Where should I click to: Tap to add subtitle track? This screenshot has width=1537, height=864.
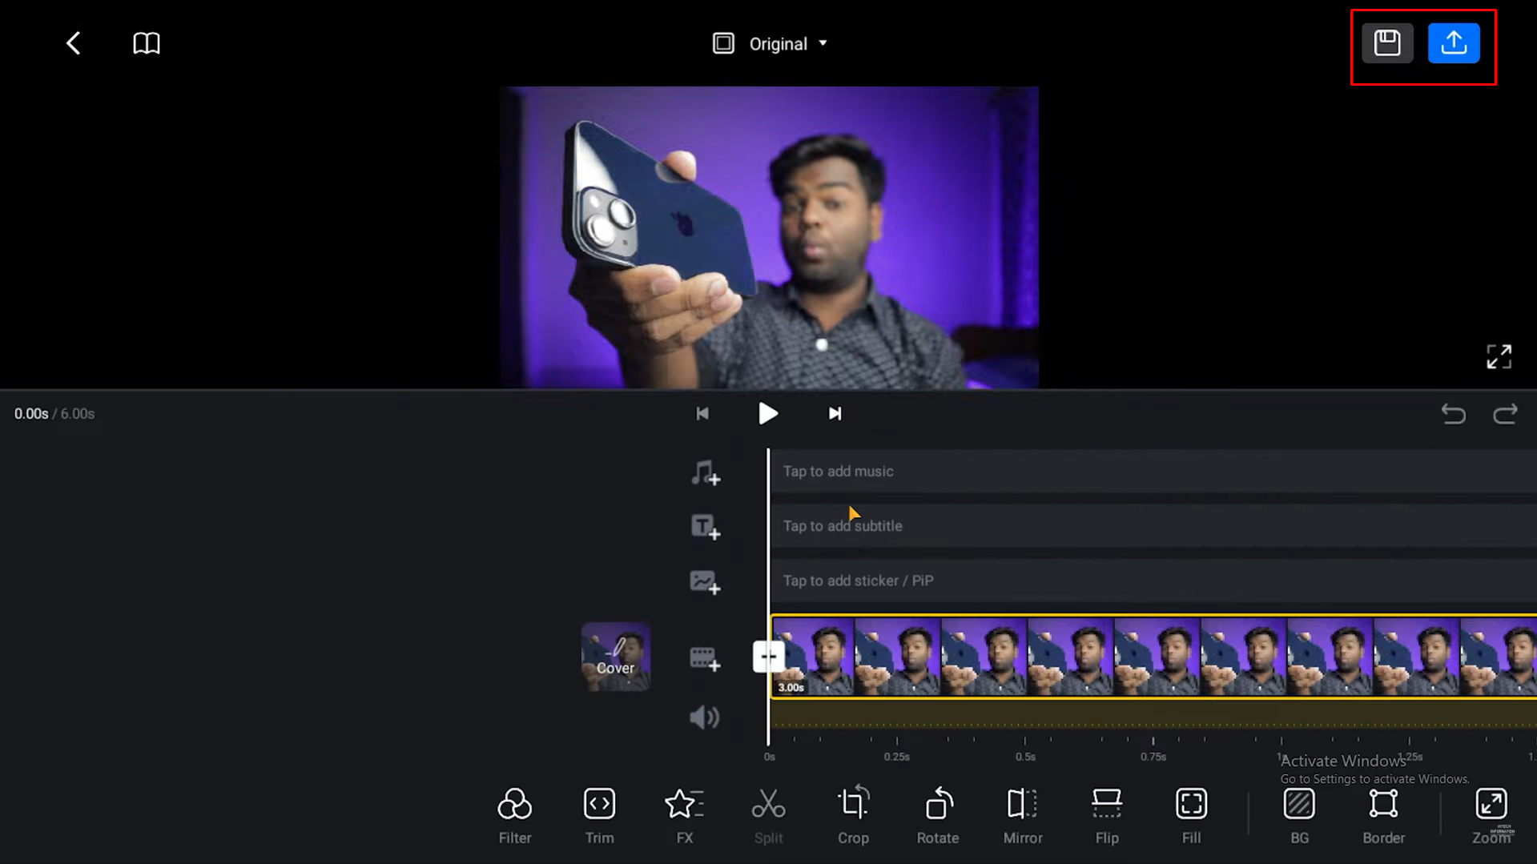pyautogui.click(x=842, y=525)
